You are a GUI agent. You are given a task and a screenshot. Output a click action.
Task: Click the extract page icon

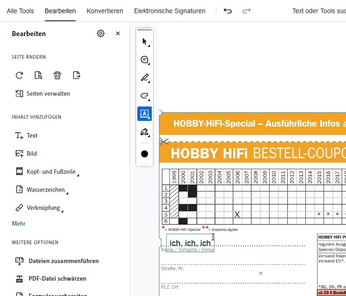77,75
